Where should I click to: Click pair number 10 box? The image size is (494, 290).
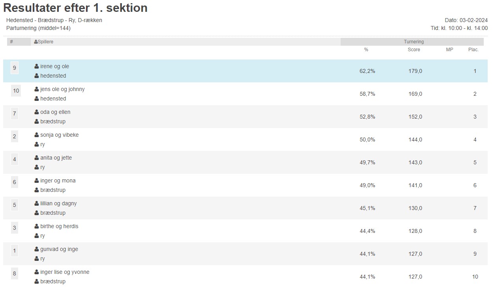pos(16,91)
